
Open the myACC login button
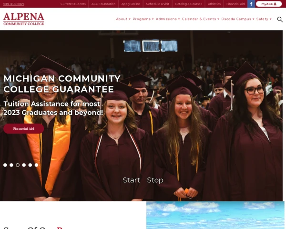point(269,4)
